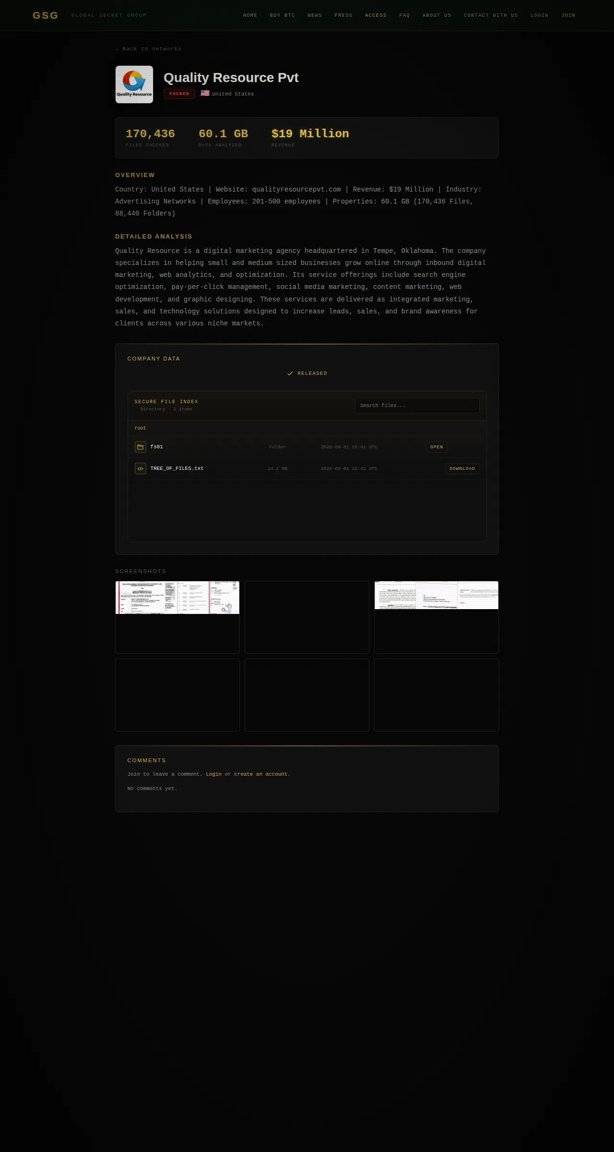Click the United States flag icon
This screenshot has height=1152, width=614.
205,93
